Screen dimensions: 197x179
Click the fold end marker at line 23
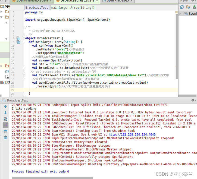(x=24, y=94)
